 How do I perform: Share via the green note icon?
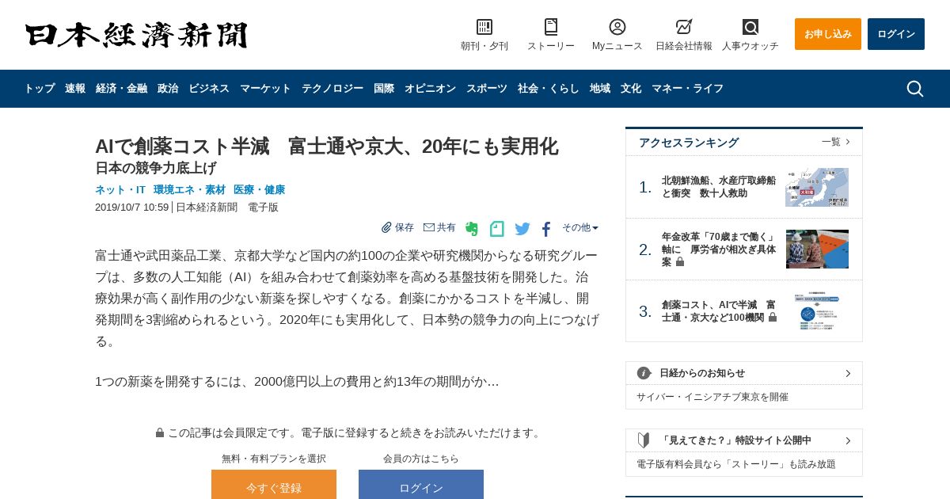497,229
